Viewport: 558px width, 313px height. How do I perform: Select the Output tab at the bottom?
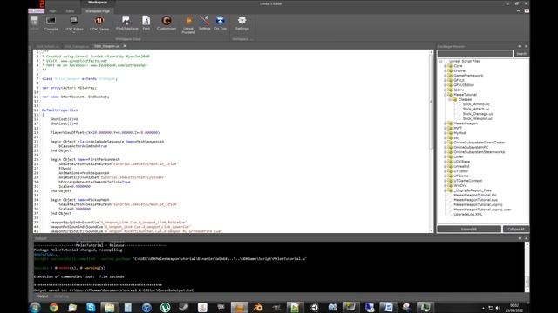[x=43, y=296]
